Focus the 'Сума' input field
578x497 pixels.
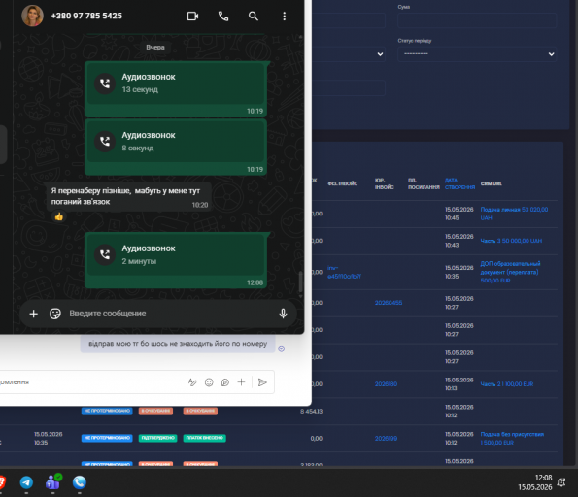click(477, 20)
